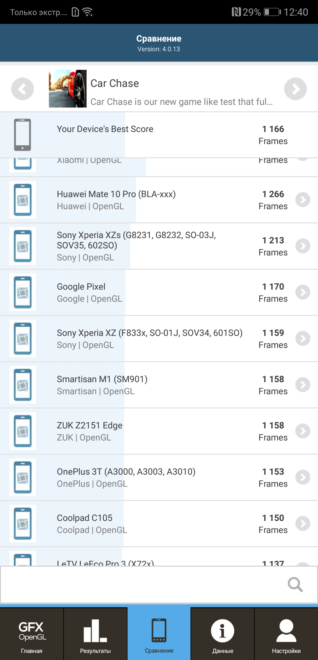Viewport: 318px width, 660px height.
Task: Select the Google Pixel entry name
Action: coord(81,287)
